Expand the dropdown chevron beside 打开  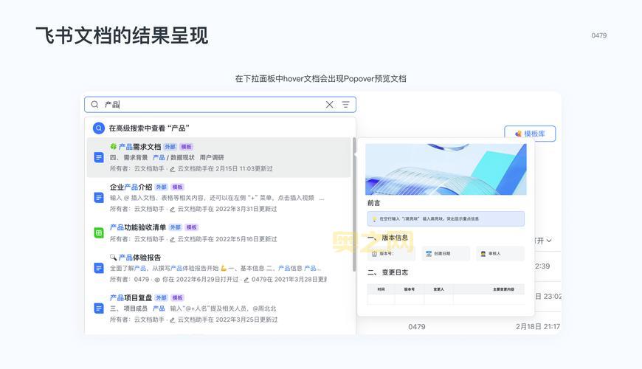click(549, 241)
